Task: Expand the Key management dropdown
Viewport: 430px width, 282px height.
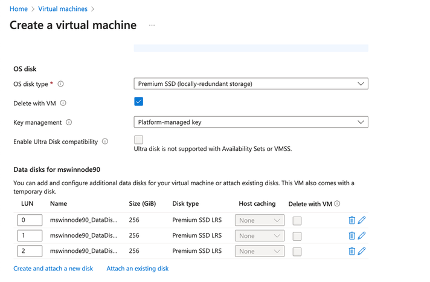Action: click(x=251, y=122)
